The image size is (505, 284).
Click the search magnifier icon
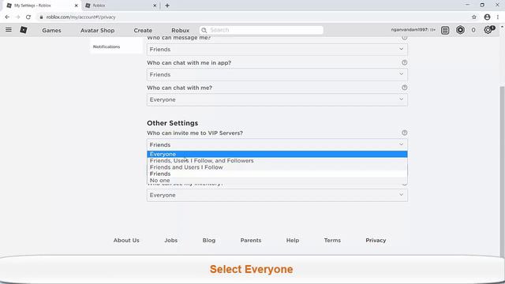click(x=204, y=30)
